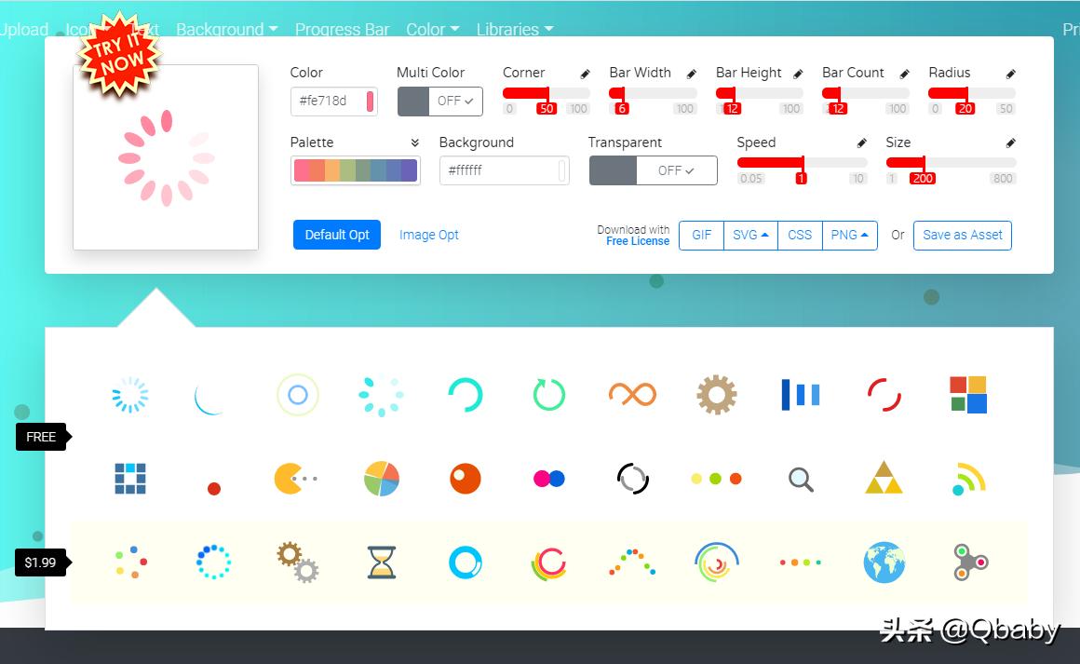Click the pencil icon beside Size
Image resolution: width=1080 pixels, height=664 pixels.
coord(1010,143)
